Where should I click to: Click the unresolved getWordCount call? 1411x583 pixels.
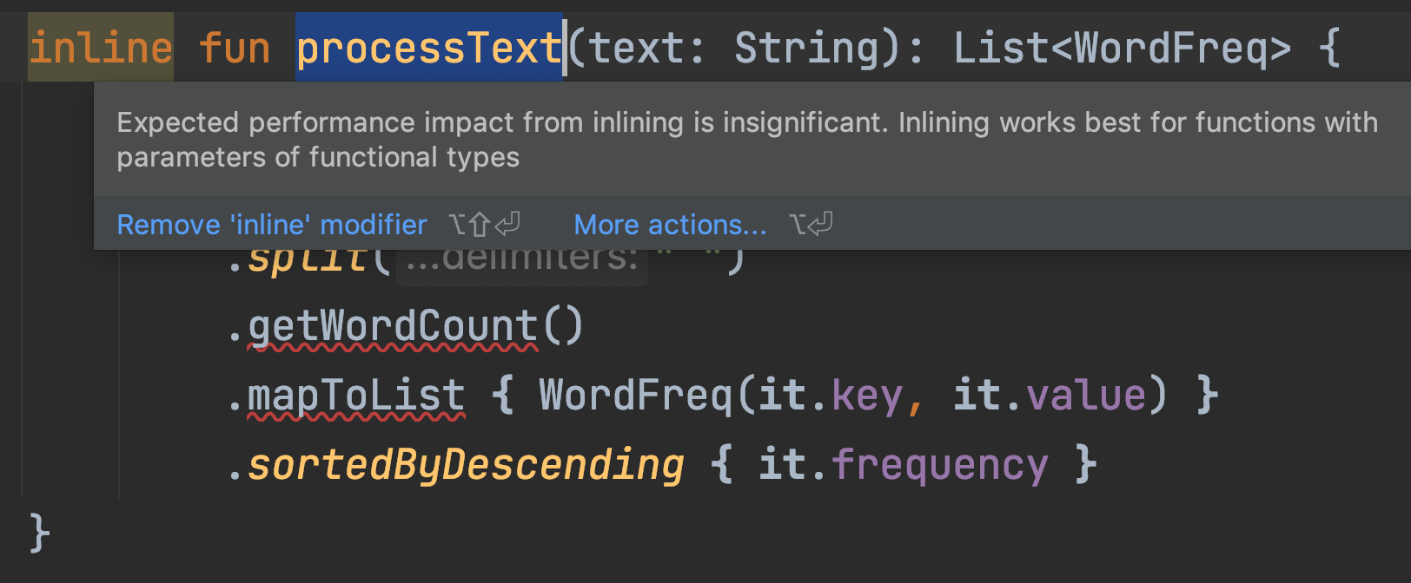(393, 327)
